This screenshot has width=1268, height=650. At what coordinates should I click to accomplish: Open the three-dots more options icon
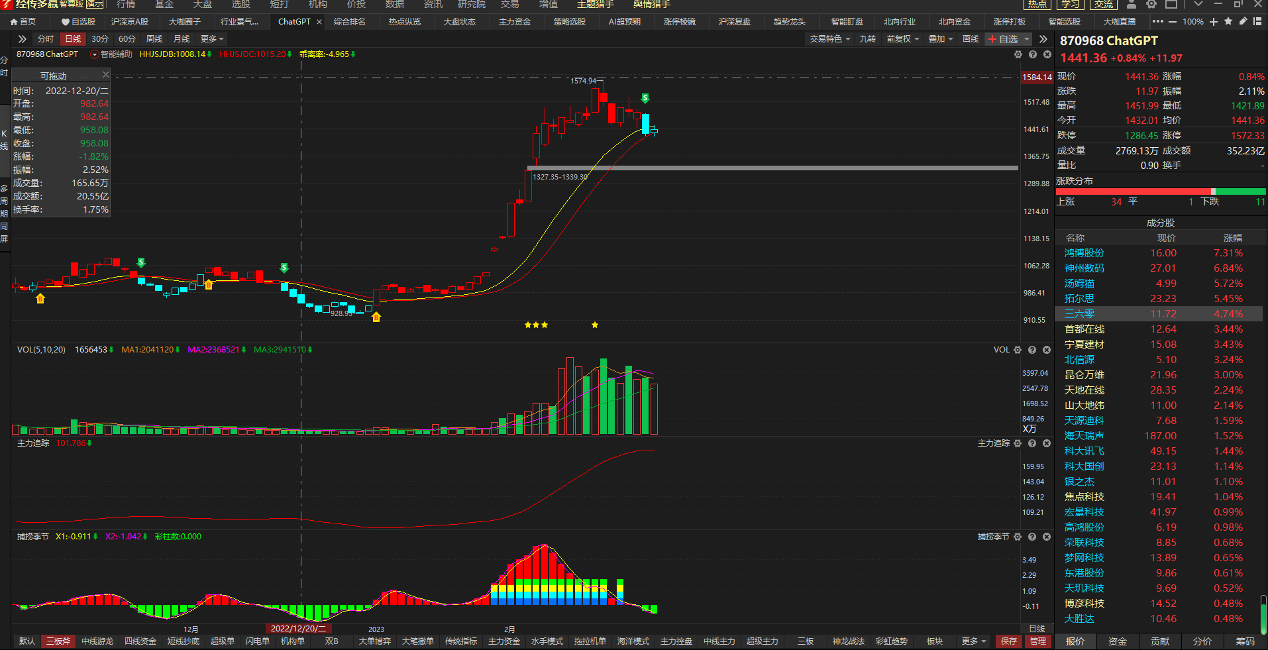pyautogui.click(x=1158, y=22)
